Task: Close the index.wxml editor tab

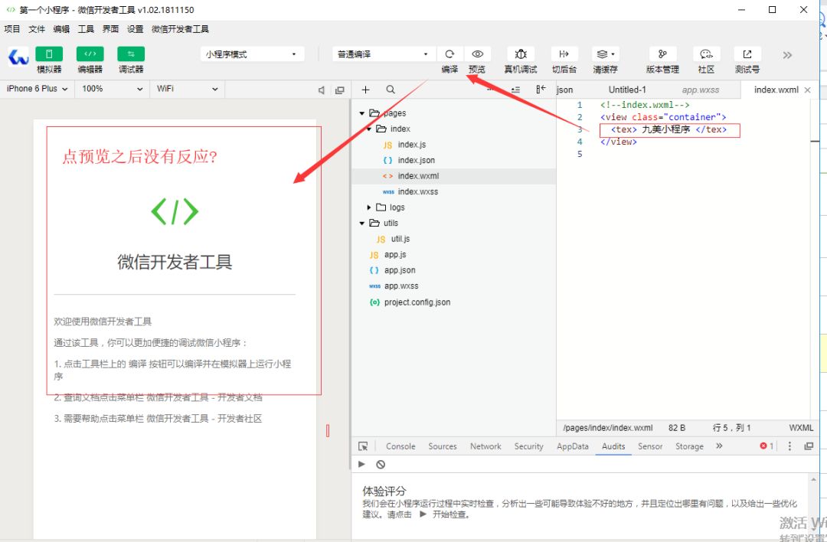Action: pos(808,90)
